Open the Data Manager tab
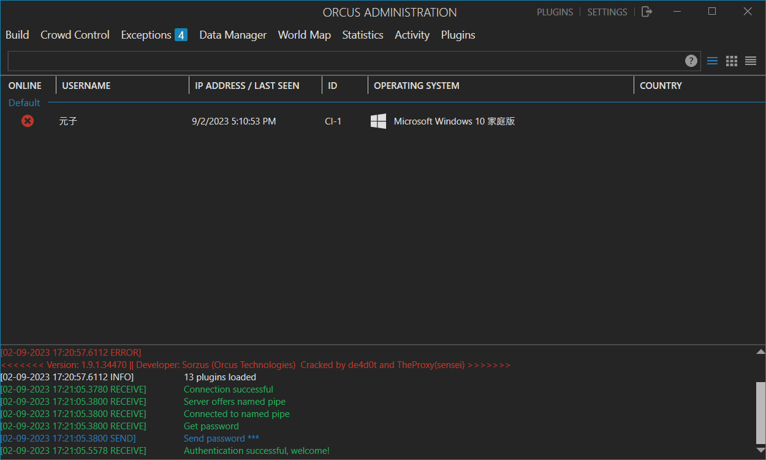The height and width of the screenshot is (460, 766). [x=233, y=35]
